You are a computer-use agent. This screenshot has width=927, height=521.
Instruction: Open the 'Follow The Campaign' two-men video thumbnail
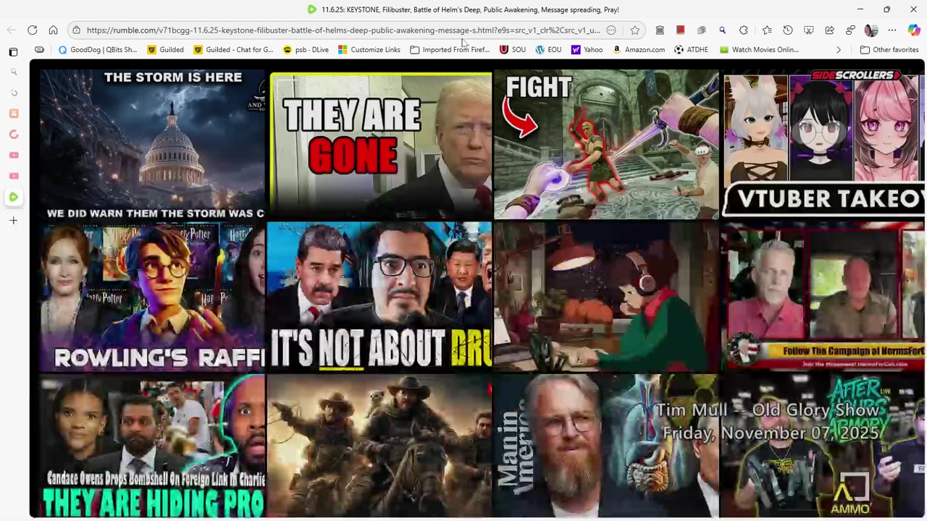point(823,297)
